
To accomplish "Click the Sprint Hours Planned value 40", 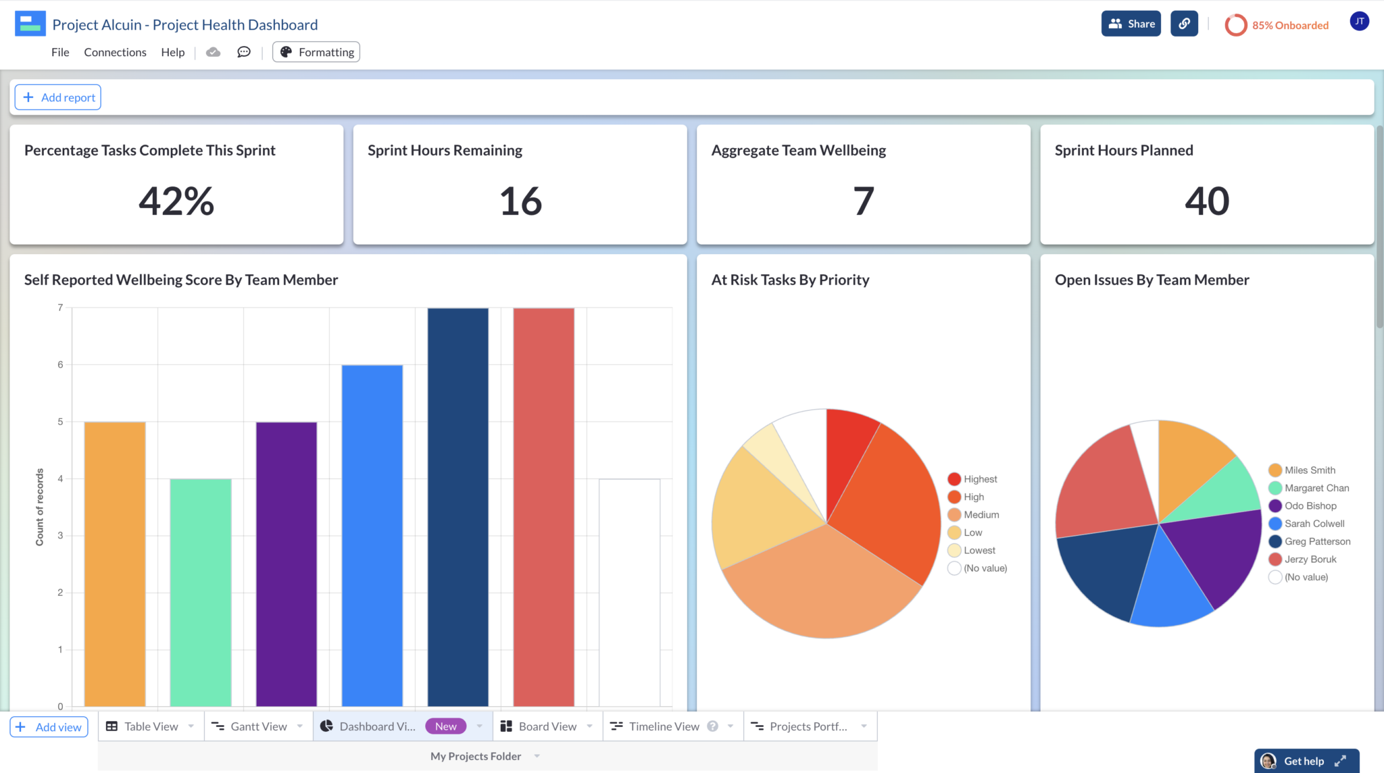I will coord(1207,201).
